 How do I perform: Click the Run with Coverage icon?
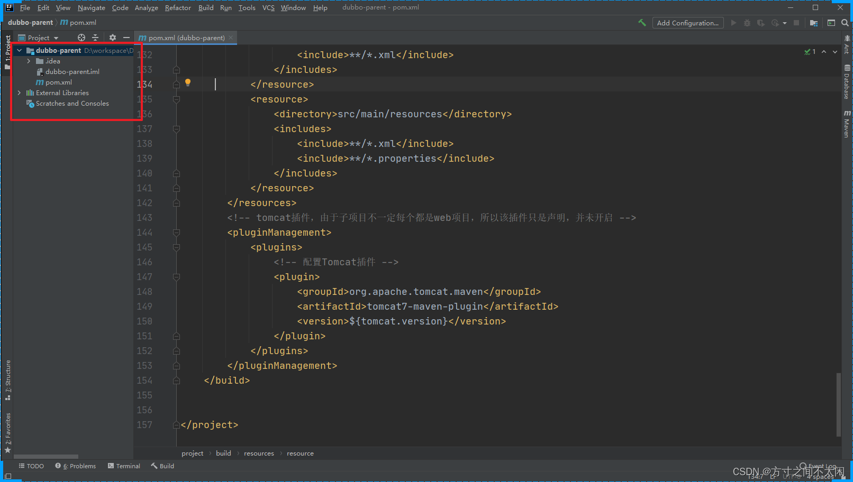coord(761,23)
